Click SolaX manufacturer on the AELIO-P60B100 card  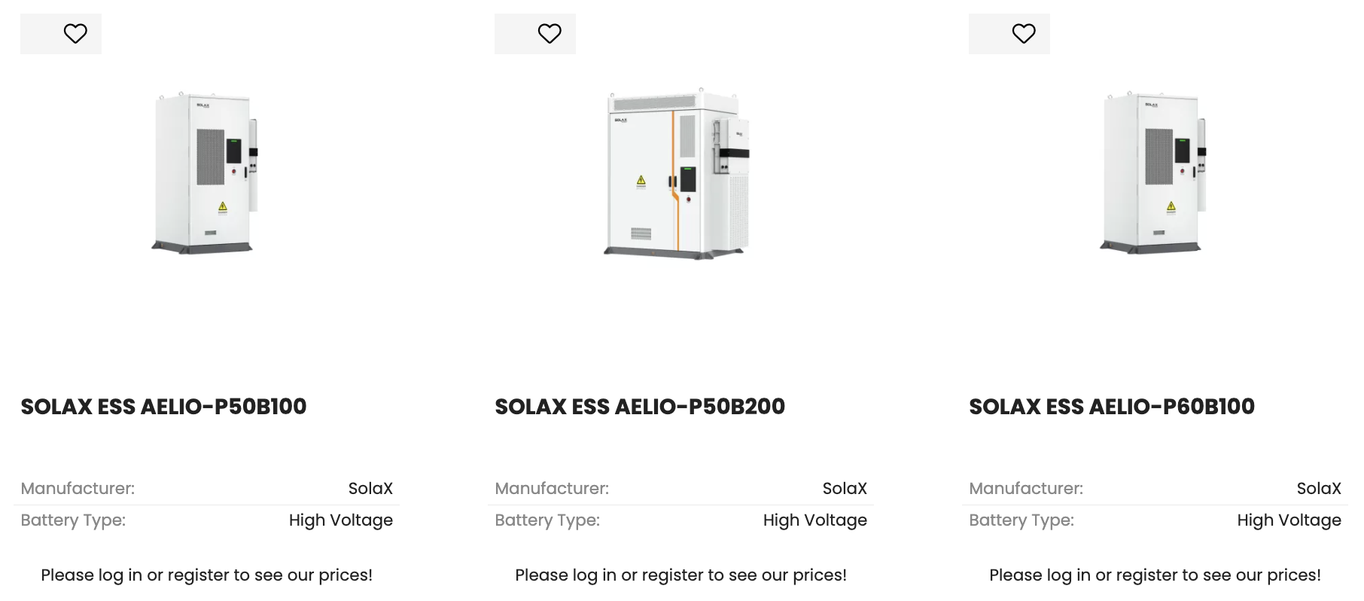1319,489
